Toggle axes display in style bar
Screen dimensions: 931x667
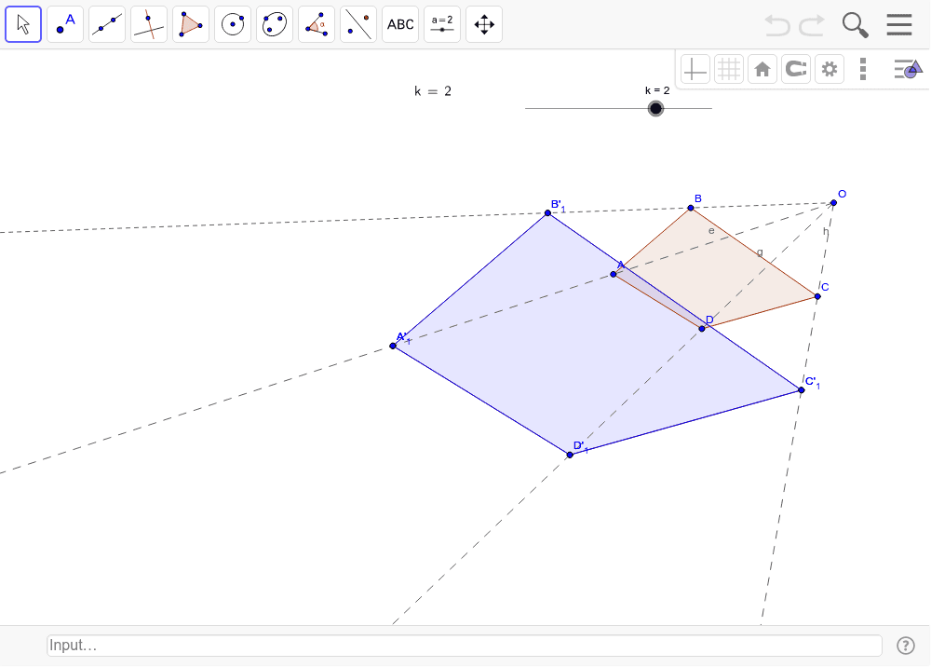point(695,70)
